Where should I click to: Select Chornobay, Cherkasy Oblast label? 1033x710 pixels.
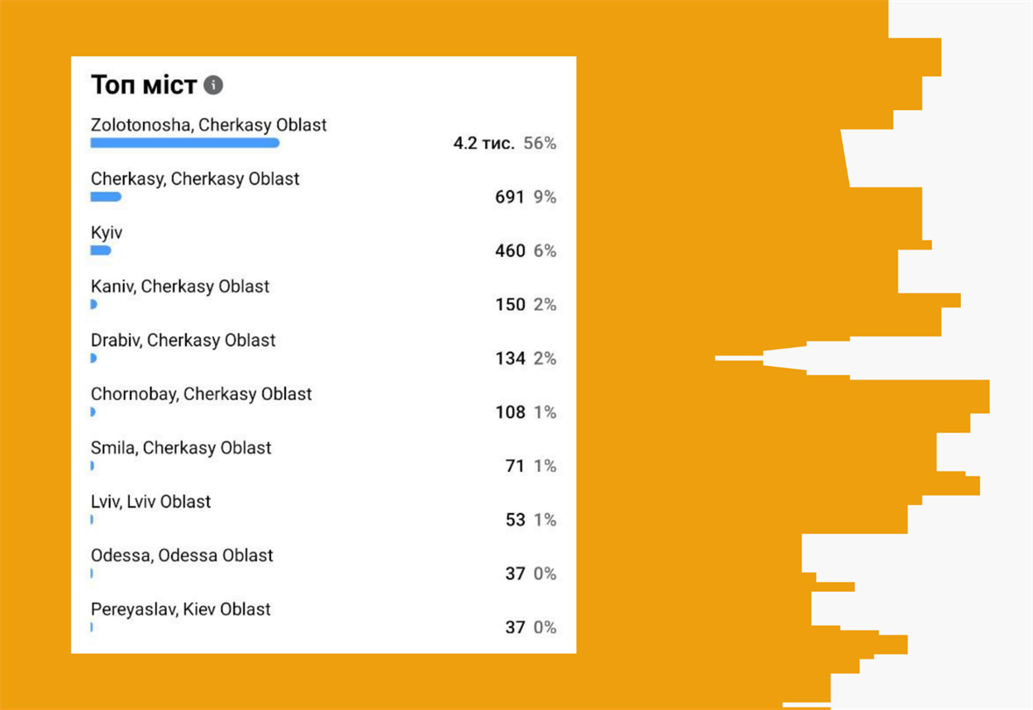click(x=202, y=393)
